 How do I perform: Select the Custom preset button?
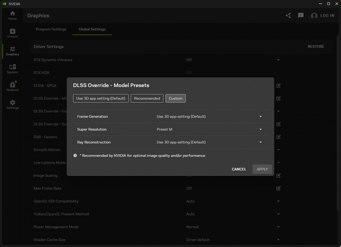tap(176, 98)
